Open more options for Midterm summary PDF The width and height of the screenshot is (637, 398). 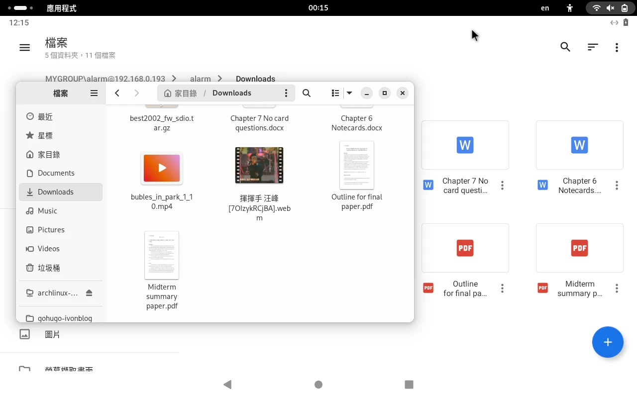[x=617, y=289]
